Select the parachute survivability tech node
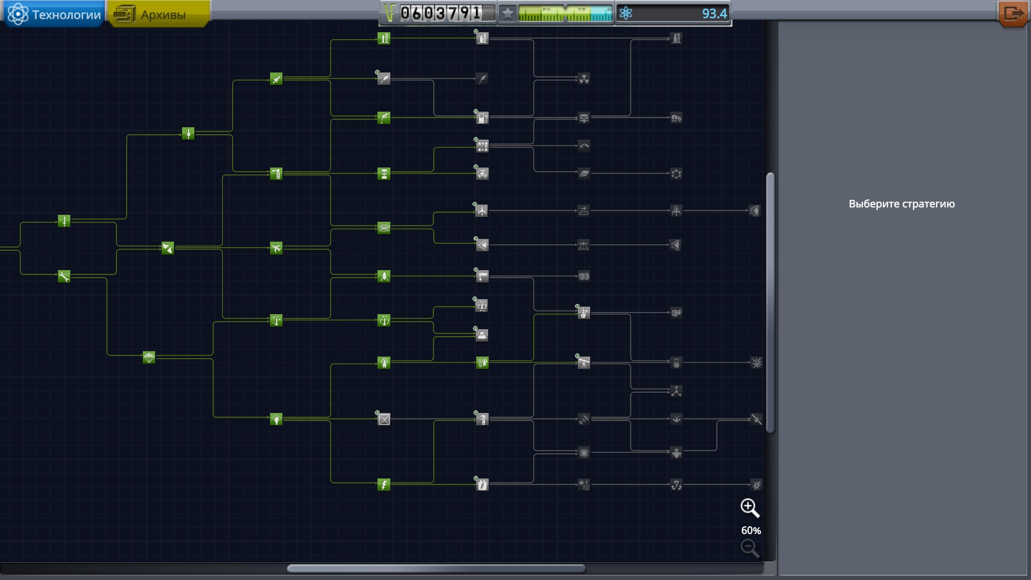The height and width of the screenshot is (580, 1031). coord(149,357)
